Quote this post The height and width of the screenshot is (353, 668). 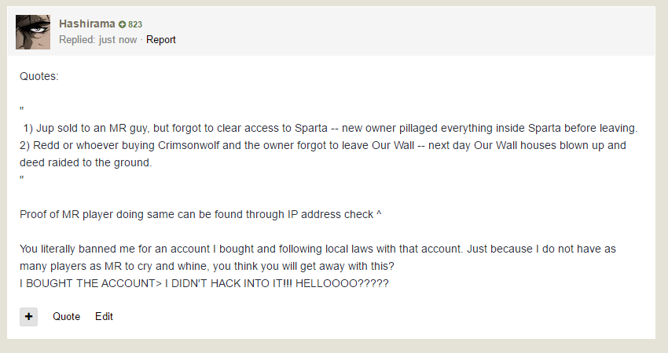click(67, 317)
